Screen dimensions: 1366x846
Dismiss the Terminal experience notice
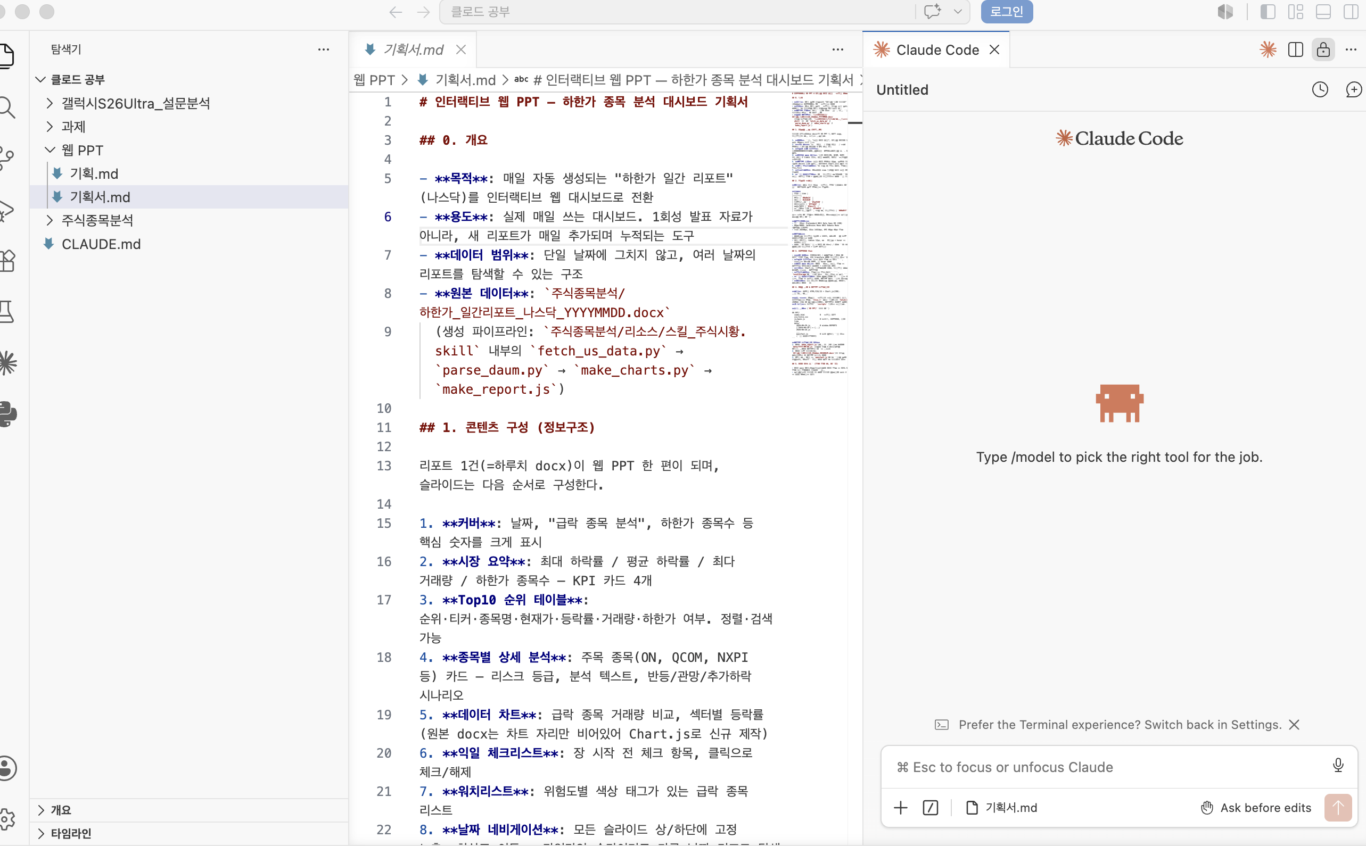[x=1294, y=725]
